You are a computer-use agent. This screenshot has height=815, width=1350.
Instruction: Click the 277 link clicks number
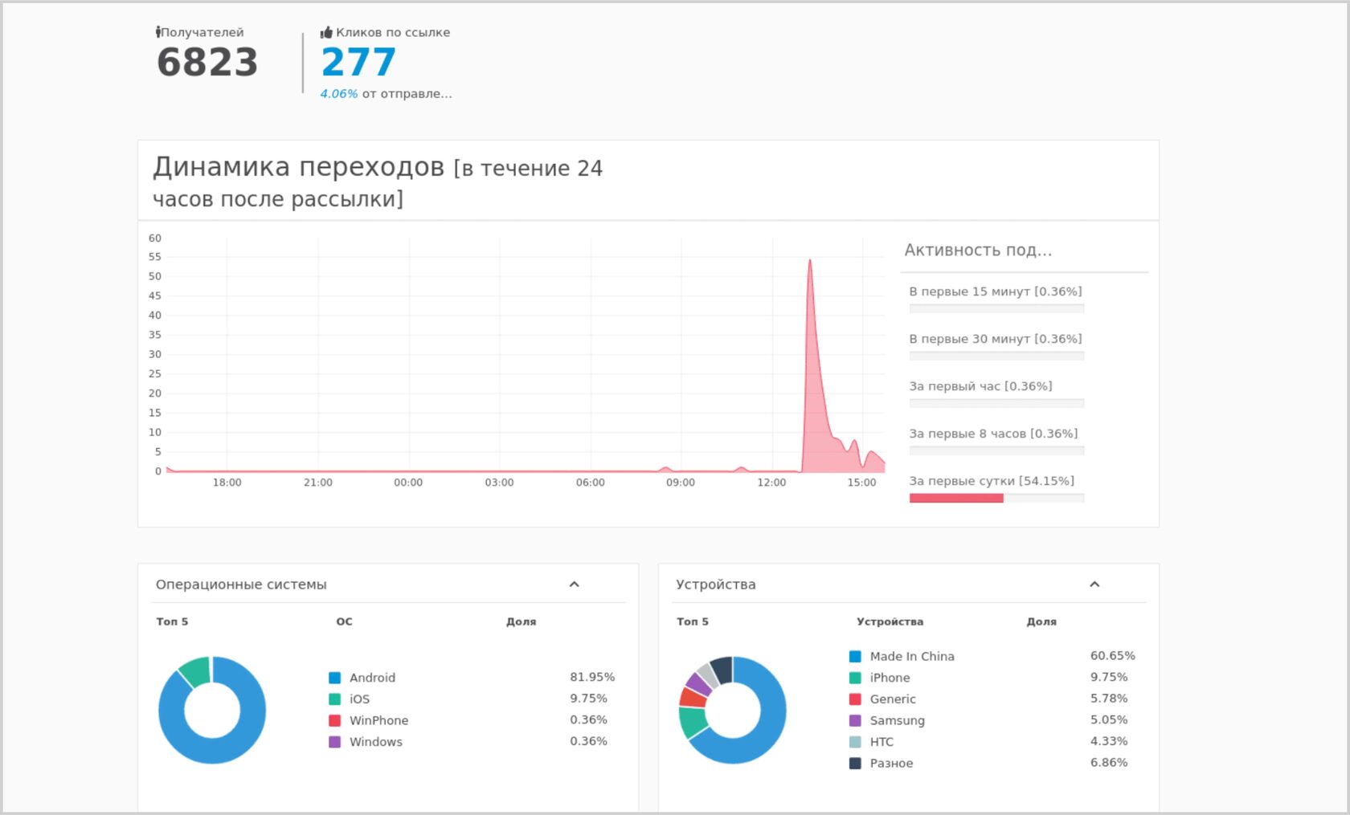(358, 63)
